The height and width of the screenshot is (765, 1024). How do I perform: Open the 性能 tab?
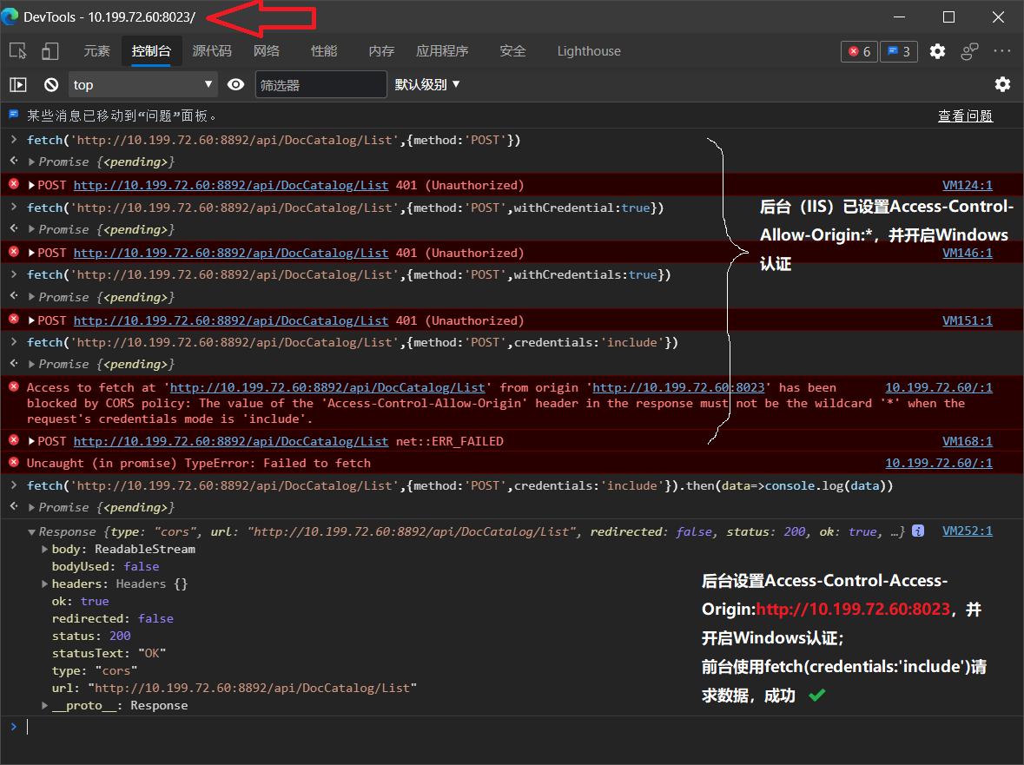pos(324,51)
